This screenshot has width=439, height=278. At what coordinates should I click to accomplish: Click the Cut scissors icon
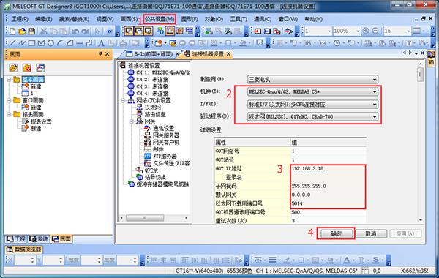tap(44, 31)
